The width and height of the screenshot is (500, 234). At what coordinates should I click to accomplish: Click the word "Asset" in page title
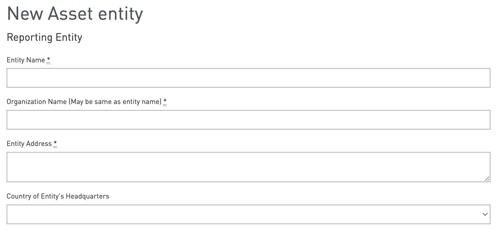click(x=70, y=14)
